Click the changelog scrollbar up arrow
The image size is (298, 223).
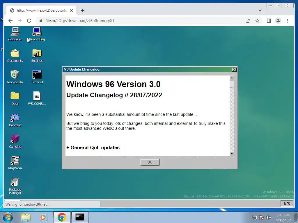pyautogui.click(x=232, y=78)
